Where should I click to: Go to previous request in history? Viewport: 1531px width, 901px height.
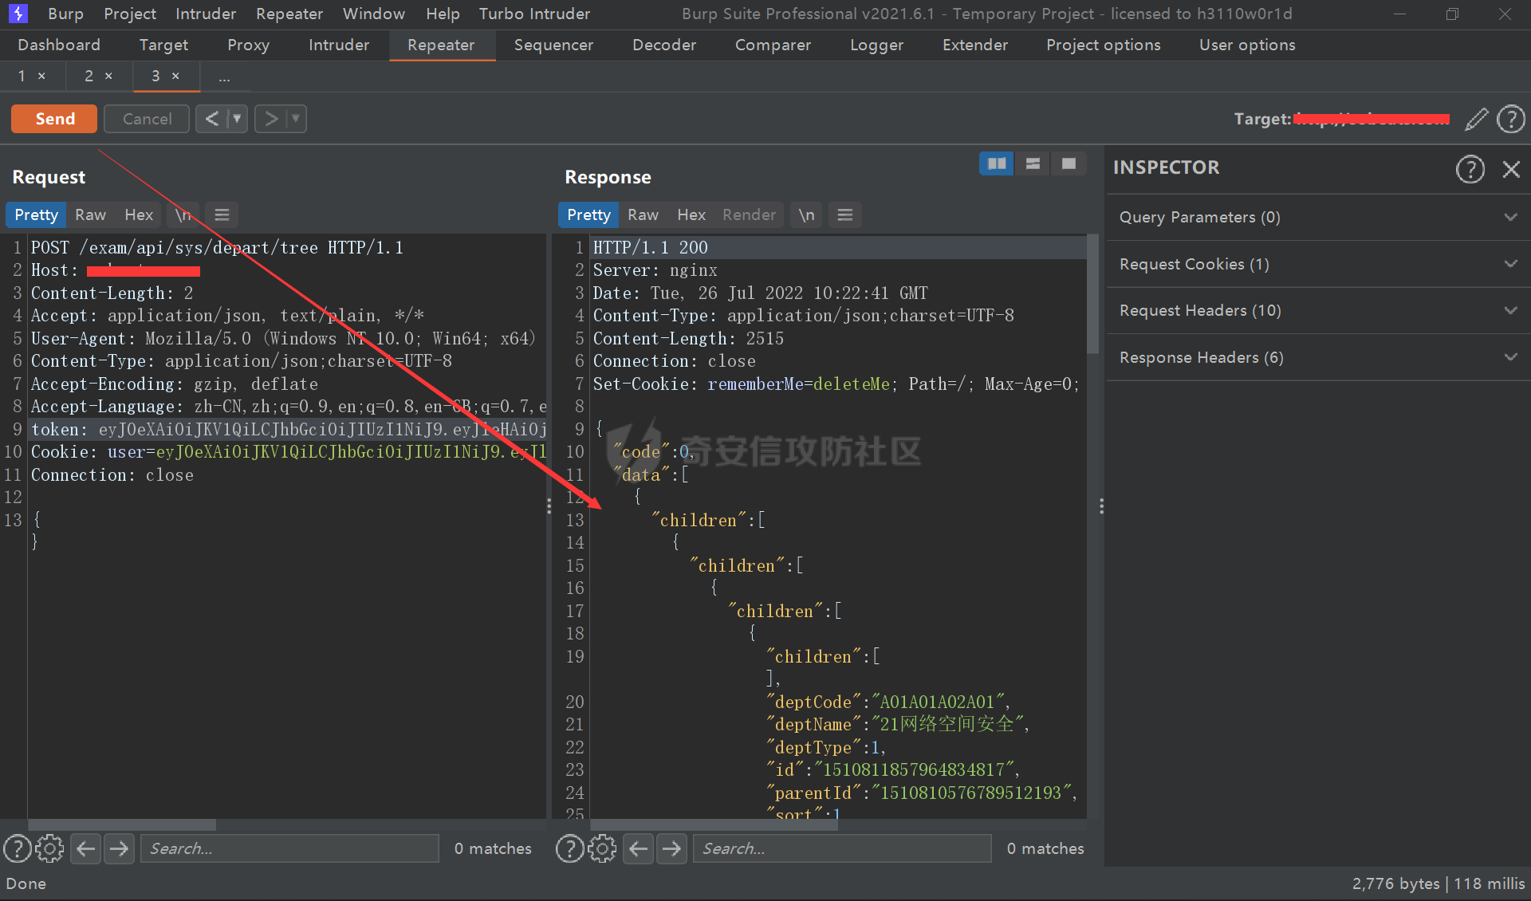211,119
